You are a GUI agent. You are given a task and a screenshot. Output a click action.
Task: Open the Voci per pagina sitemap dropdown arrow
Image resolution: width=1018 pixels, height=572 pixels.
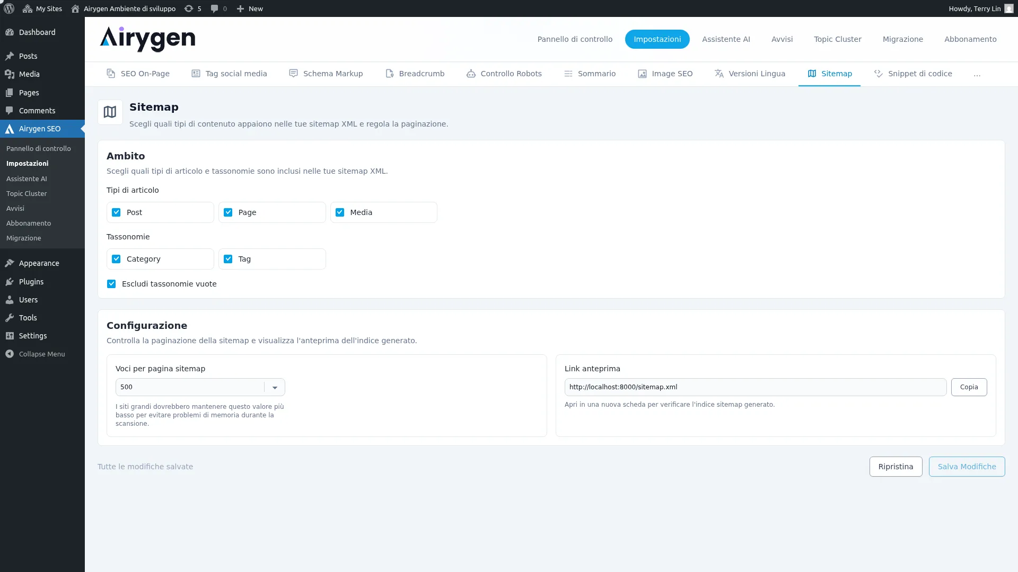pos(275,387)
